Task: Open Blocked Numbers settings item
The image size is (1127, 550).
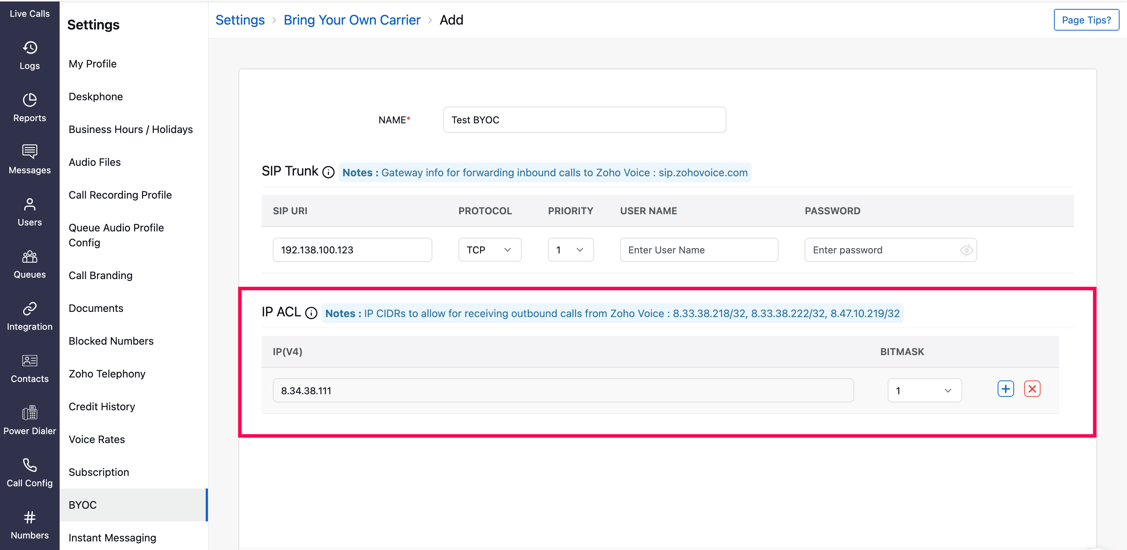Action: 111,341
